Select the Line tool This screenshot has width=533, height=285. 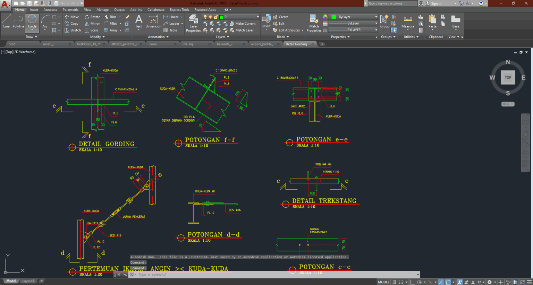6,22
